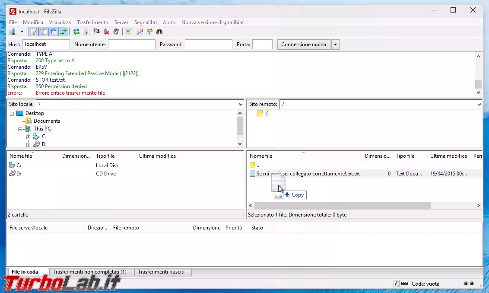Image resolution: width=489 pixels, height=293 pixels.
Task: Open the Sito remoto dropdown list
Action: click(x=479, y=104)
